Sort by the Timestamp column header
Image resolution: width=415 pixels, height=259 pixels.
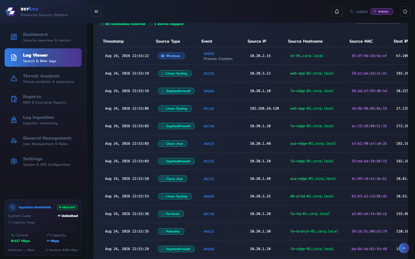pyautogui.click(x=113, y=41)
